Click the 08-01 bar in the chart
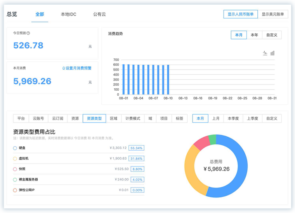The height and width of the screenshot is (213, 295). coord(123,79)
